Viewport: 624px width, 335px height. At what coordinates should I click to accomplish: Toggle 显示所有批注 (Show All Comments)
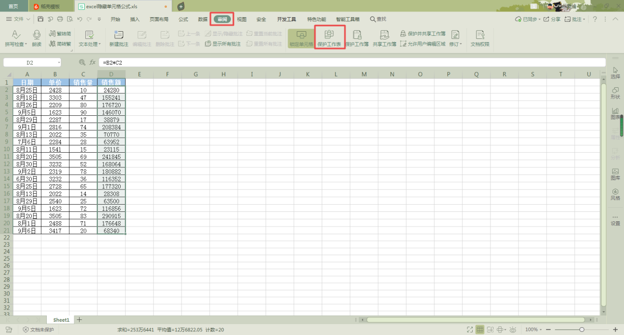point(223,44)
